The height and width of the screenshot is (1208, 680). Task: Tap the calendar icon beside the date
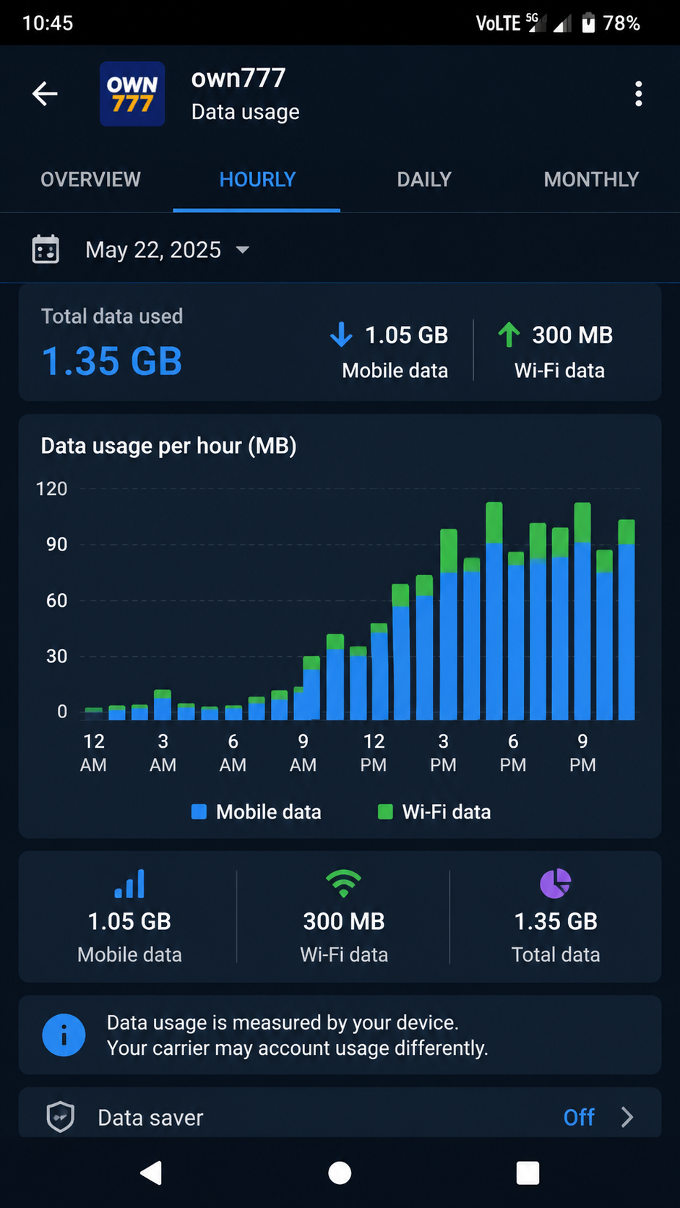46,249
